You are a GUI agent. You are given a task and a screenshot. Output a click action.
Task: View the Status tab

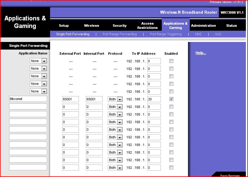pyautogui.click(x=231, y=26)
